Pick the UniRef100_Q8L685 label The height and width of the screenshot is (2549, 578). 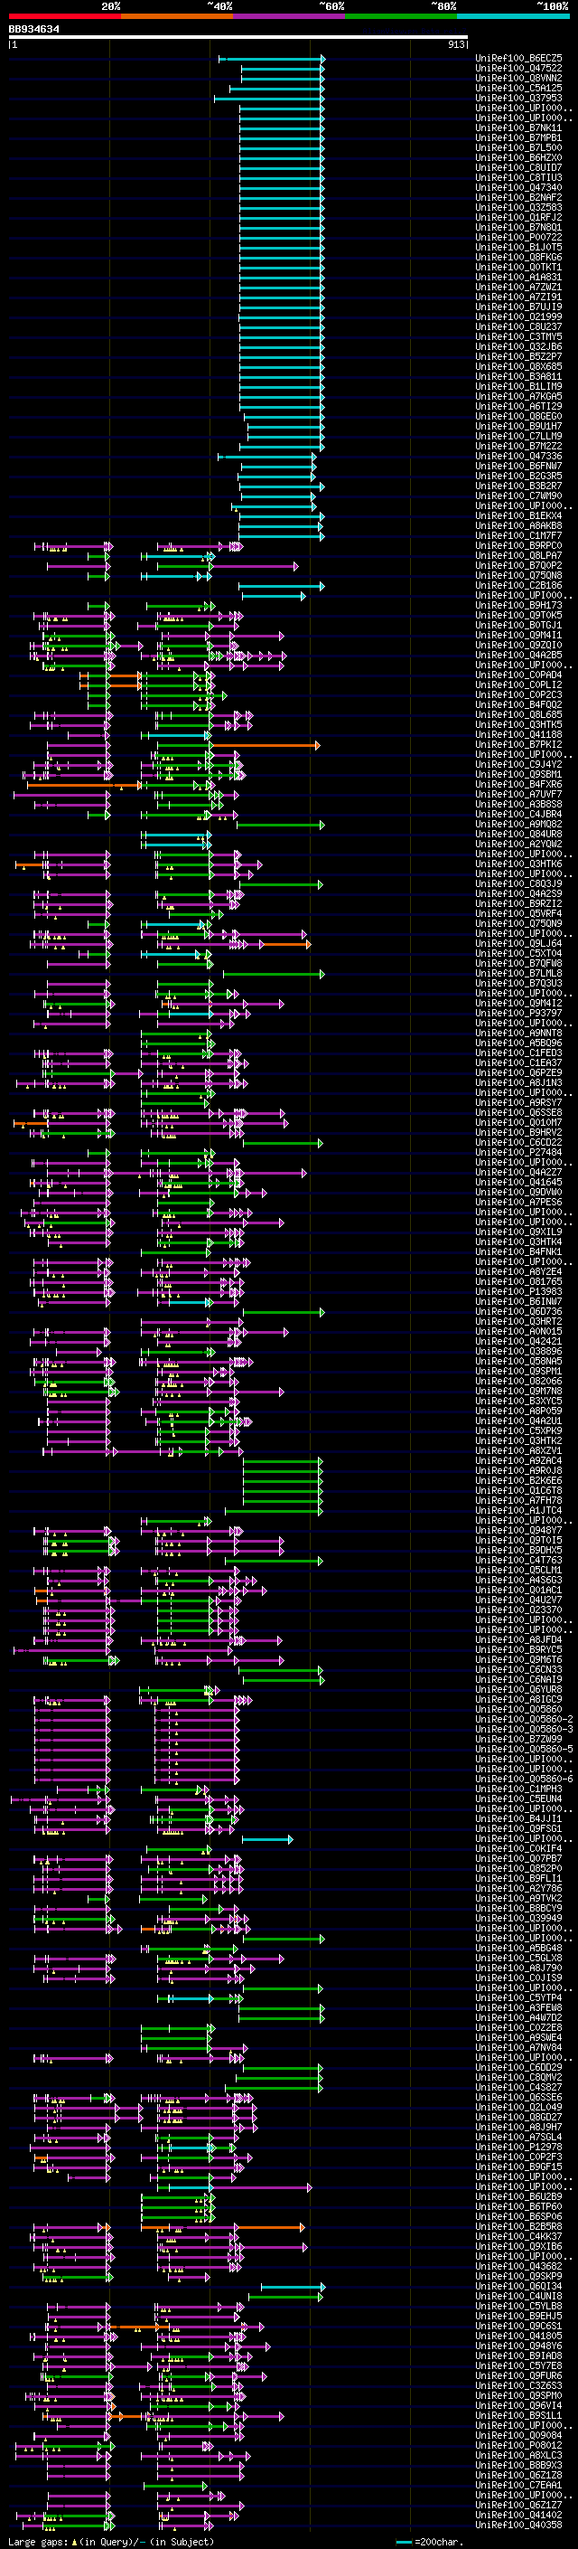[518, 714]
